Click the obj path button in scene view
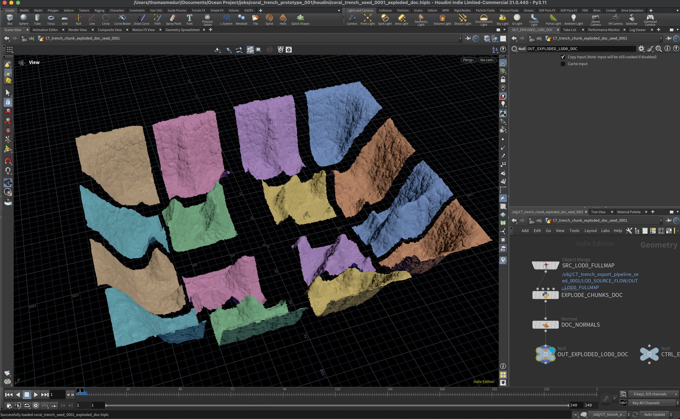Screen dimensions: 680x419 (x=28, y=38)
